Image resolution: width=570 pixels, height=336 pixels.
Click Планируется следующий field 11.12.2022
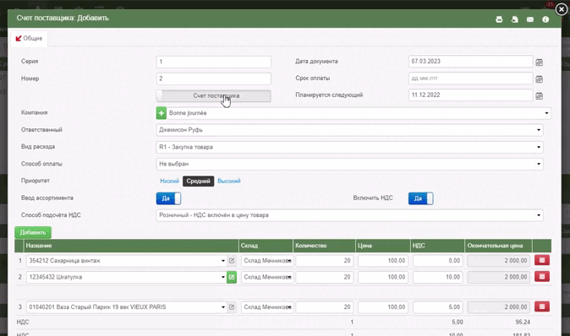[471, 95]
